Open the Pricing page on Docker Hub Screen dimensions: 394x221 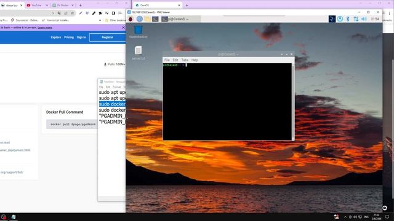click(69, 37)
